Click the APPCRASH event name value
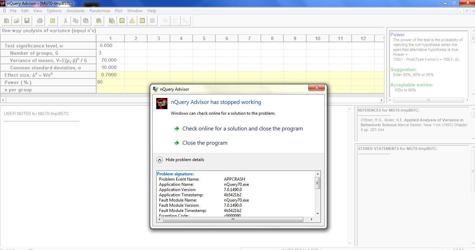The height and width of the screenshot is (250, 475). tap(235, 179)
